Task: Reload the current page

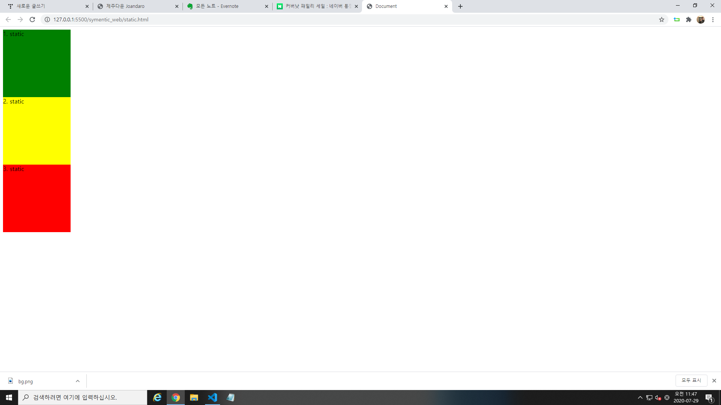Action: [32, 19]
